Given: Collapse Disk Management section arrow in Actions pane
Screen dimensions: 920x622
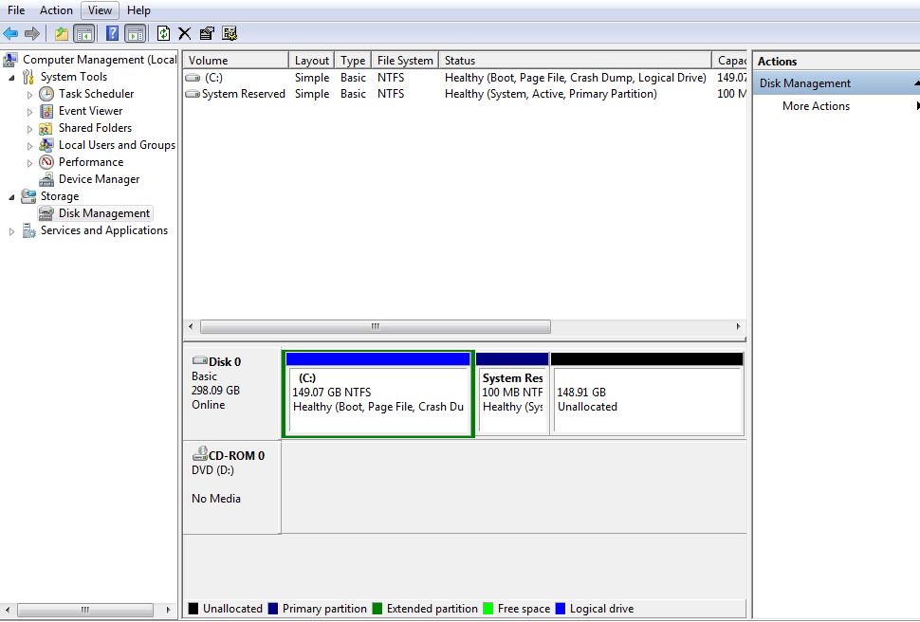Looking at the screenshot, I should (916, 83).
